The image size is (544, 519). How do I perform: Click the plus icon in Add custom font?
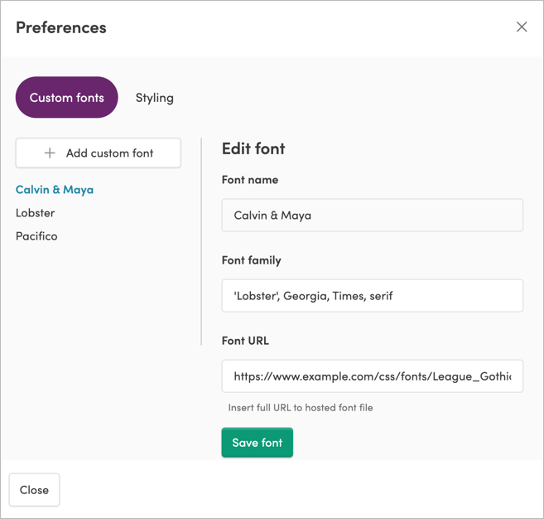pos(50,153)
